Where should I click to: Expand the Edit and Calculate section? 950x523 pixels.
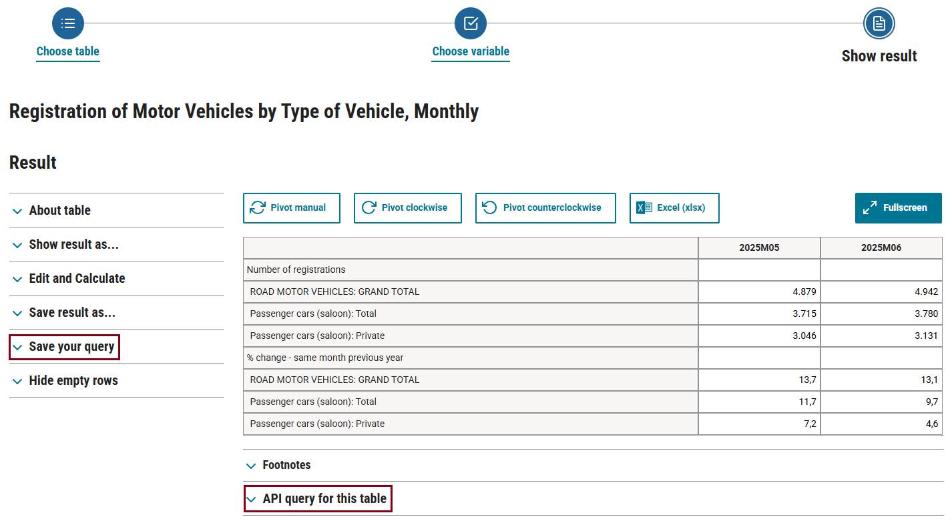117,278
